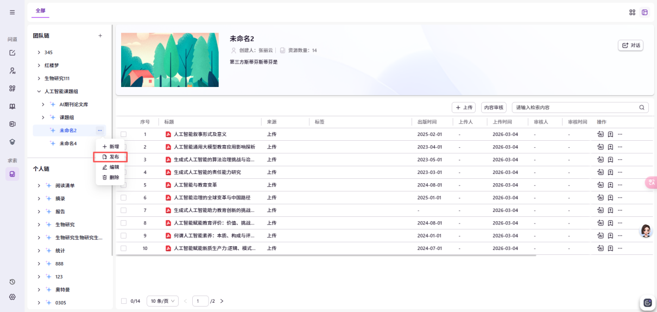The width and height of the screenshot is (657, 312).
Task: Expand the AI期刊论文库 node
Action: [43, 104]
